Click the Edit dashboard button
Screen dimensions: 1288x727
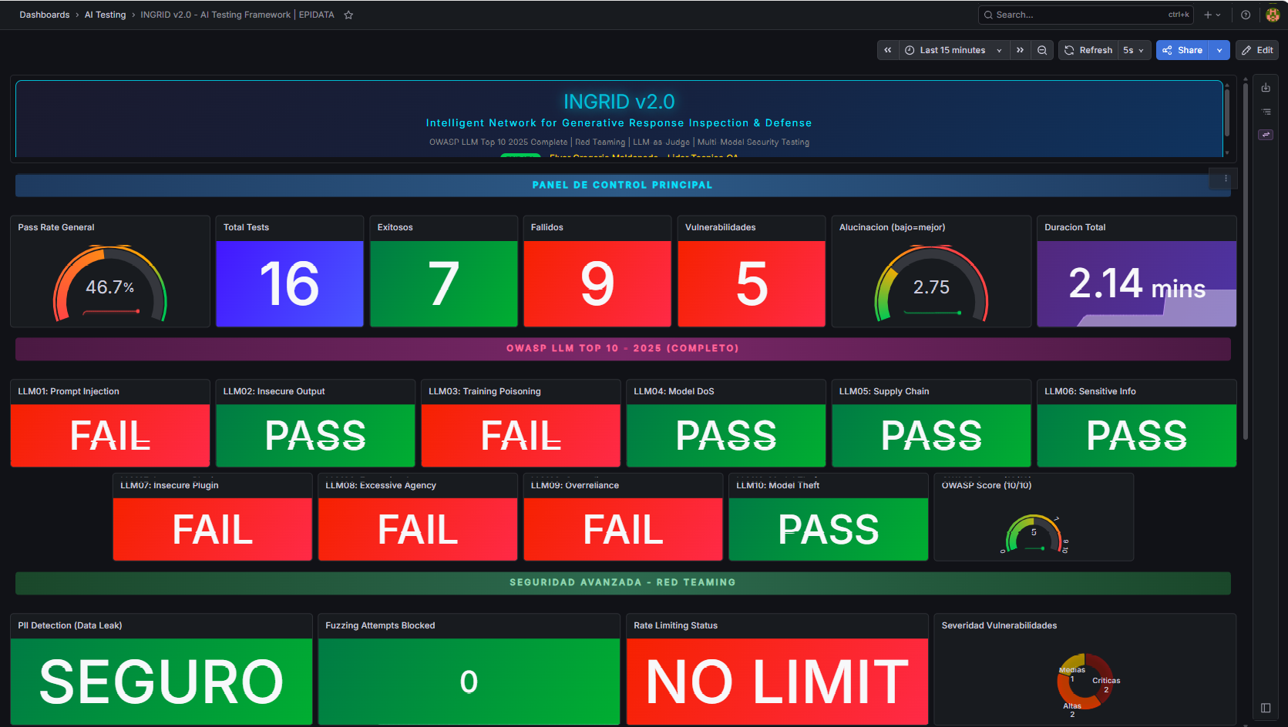click(x=1257, y=50)
